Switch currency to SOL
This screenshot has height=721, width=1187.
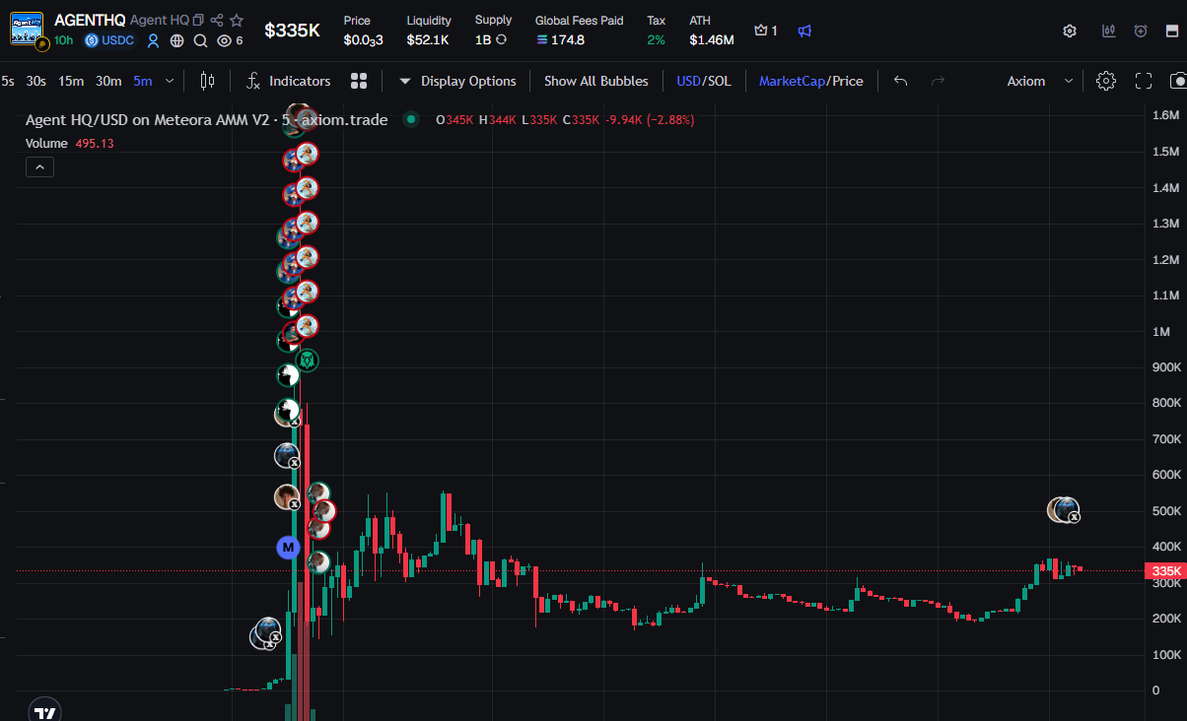coord(719,81)
